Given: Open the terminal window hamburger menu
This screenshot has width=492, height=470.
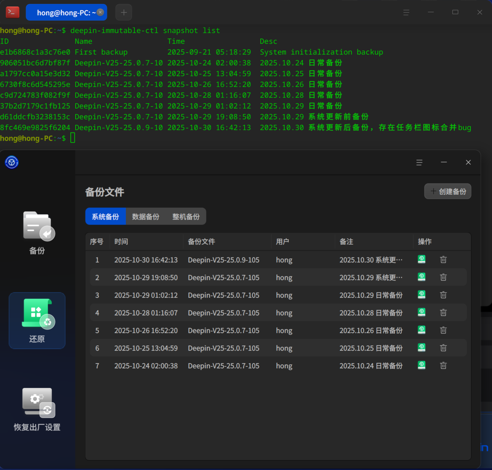Looking at the screenshot, I should (x=406, y=12).
